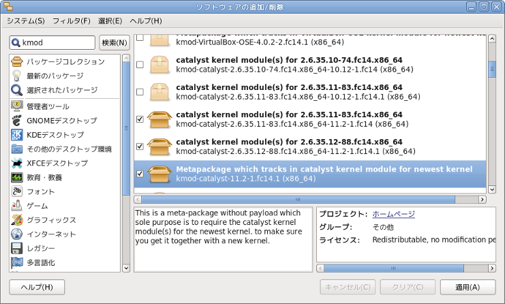The height and width of the screenshot is (304, 505).
Task: Select the XFCEデスクトップ mouse icon
Action: pos(17,163)
